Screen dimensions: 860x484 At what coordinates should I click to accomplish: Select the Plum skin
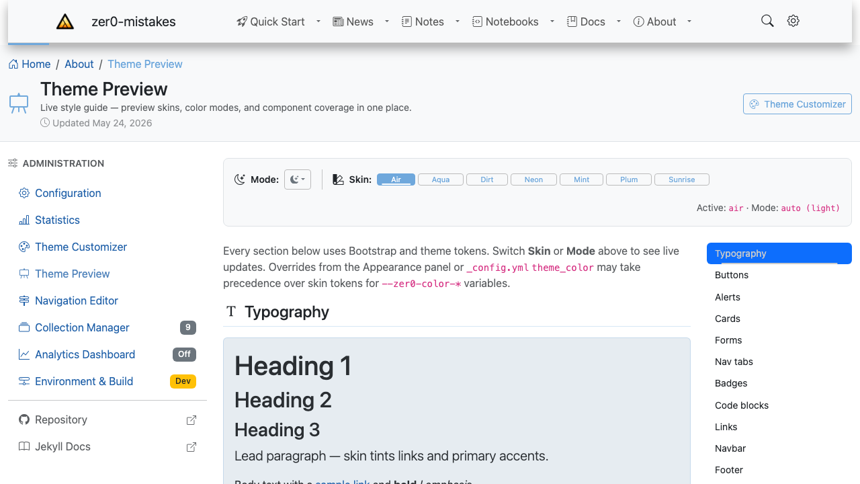[x=629, y=179]
